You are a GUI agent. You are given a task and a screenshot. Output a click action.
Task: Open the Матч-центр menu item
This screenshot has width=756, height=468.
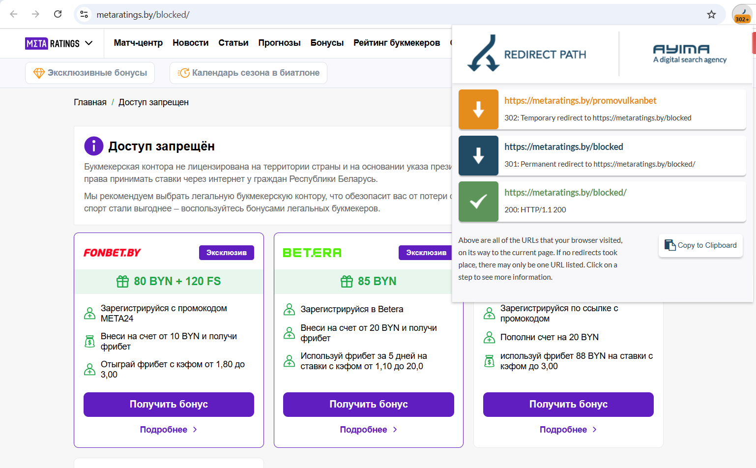(x=138, y=43)
